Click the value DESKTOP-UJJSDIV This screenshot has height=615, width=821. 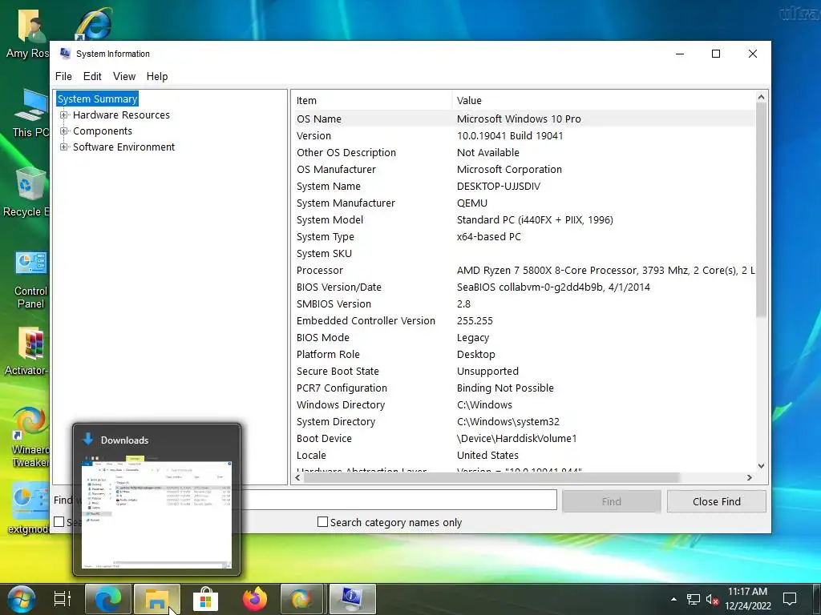click(x=499, y=186)
